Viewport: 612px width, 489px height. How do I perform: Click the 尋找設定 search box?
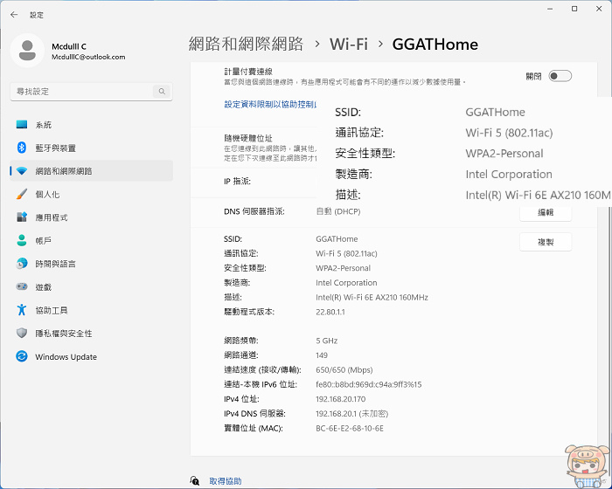click(x=90, y=91)
